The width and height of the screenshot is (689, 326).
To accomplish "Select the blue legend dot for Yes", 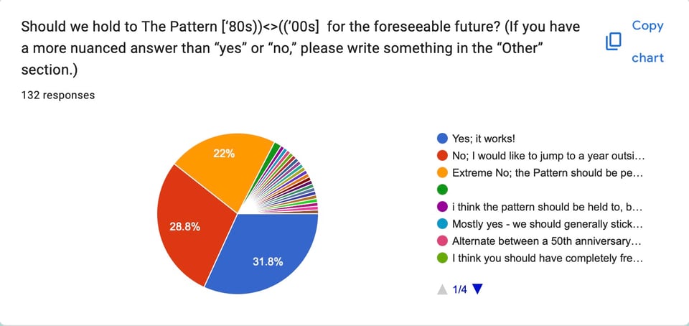I will pyautogui.click(x=443, y=139).
